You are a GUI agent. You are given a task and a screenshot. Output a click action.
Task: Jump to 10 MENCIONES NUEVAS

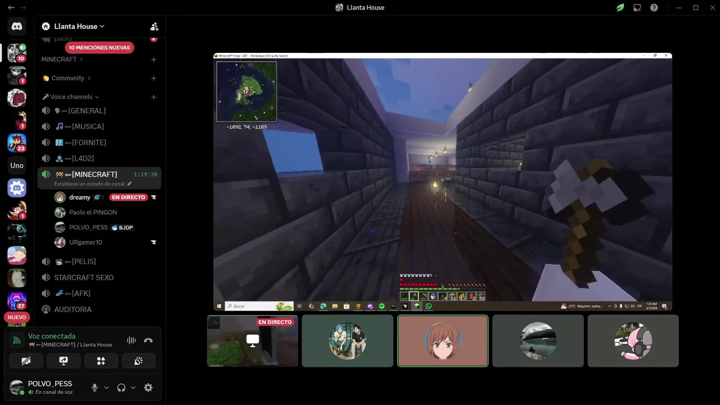pos(100,48)
